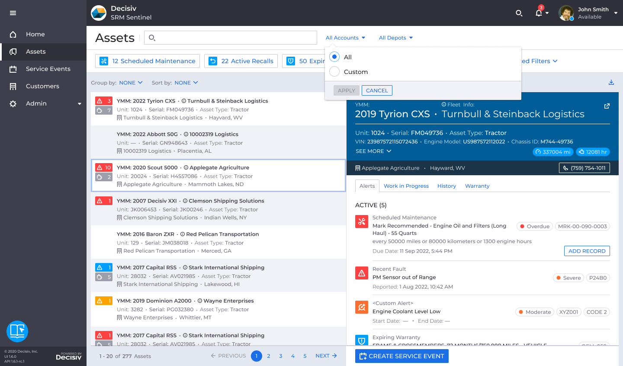
Task: Click the 12081 hr engine hours badge
Action: click(593, 152)
